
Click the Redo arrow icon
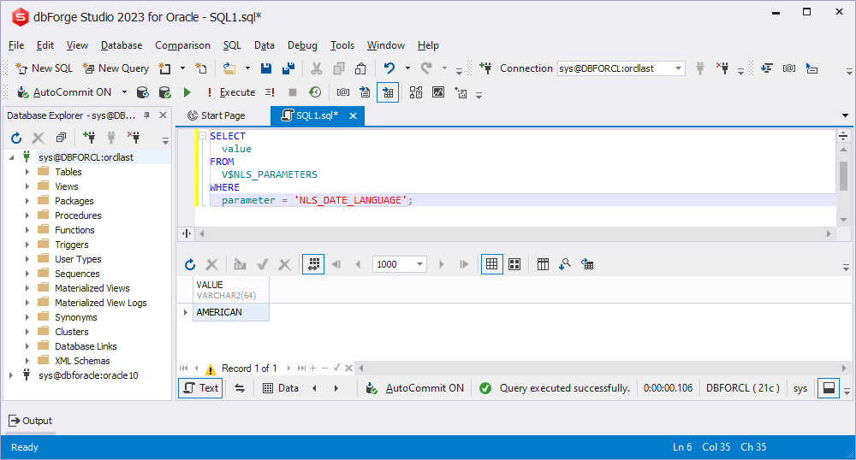pyautogui.click(x=426, y=68)
